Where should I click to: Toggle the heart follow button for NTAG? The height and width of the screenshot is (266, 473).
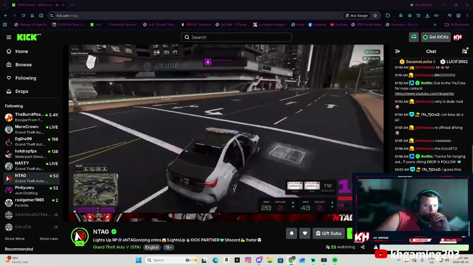pyautogui.click(x=305, y=233)
